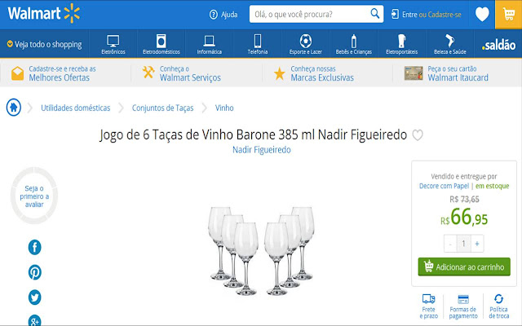
Task: Click 'Adicionar ao carrinho' button
Action: (464, 267)
